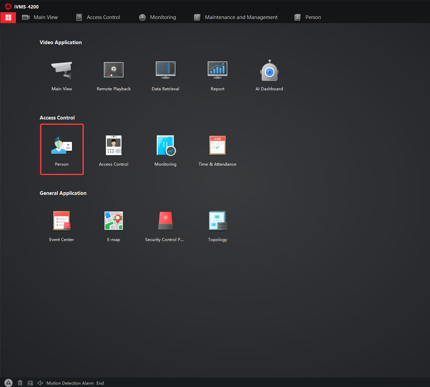Screen dimensions: 430x387
Task: Launch the E-map module
Action: [x=113, y=221]
